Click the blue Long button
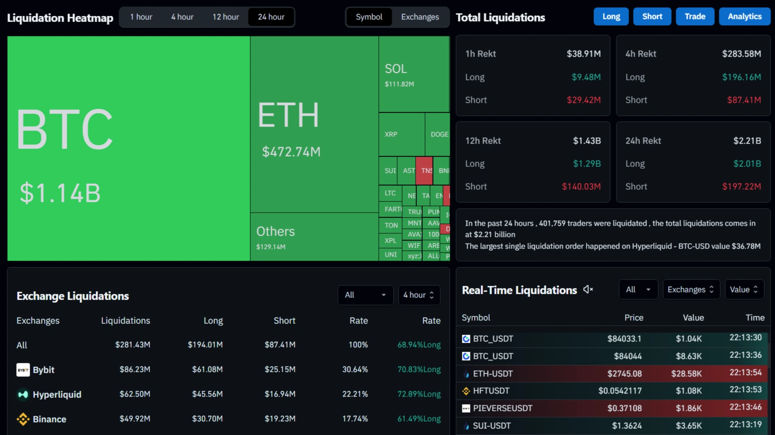The height and width of the screenshot is (435, 775). coord(611,17)
